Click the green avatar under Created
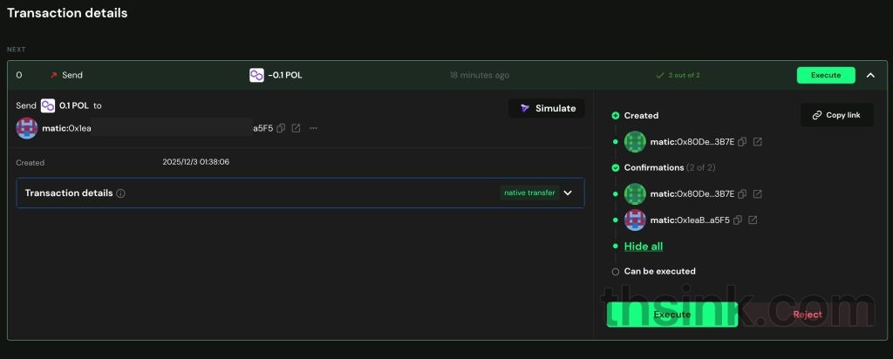The height and width of the screenshot is (359, 893). click(x=635, y=142)
